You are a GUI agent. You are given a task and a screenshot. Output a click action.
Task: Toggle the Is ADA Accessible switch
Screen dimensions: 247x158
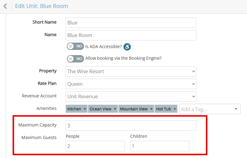pyautogui.click(x=75, y=46)
